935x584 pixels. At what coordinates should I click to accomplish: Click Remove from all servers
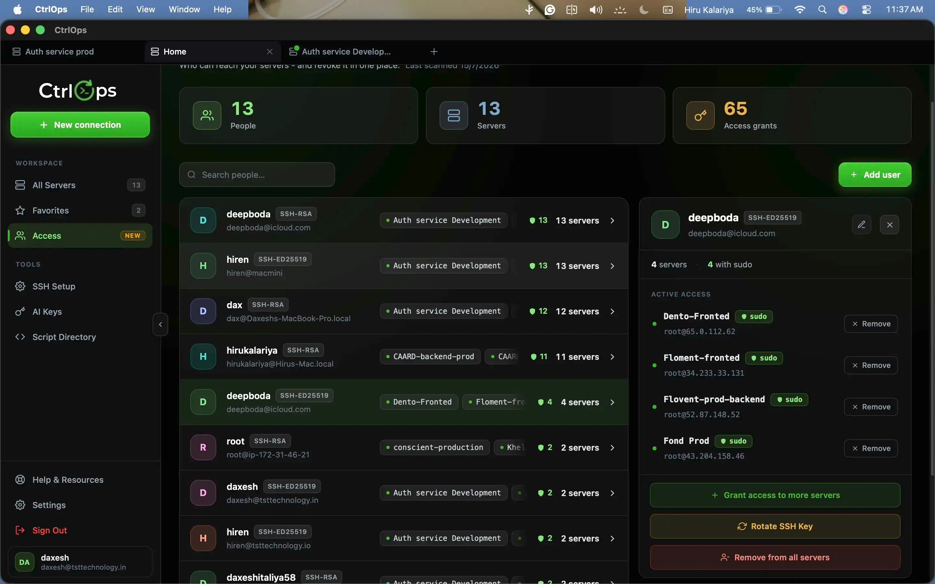coord(775,557)
